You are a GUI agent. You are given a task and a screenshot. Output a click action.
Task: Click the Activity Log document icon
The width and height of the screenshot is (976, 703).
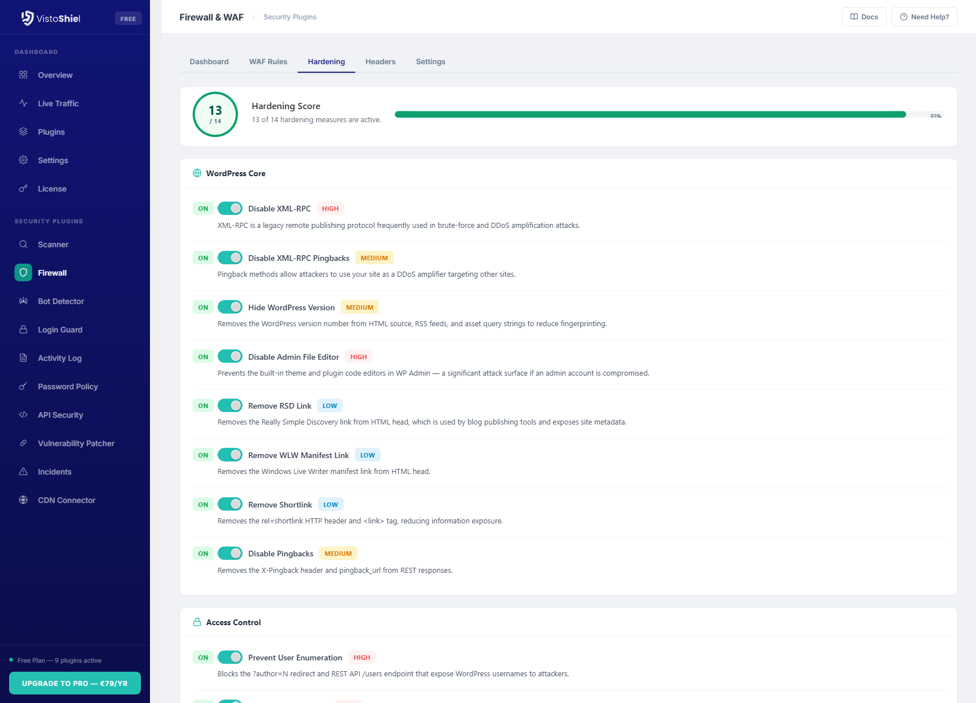23,357
